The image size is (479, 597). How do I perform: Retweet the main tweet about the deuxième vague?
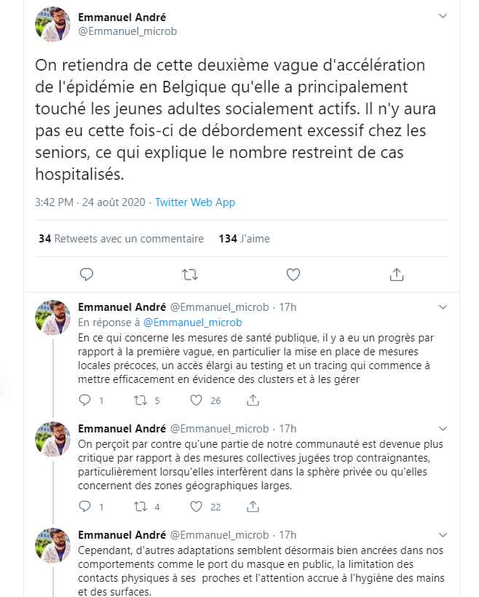[190, 274]
